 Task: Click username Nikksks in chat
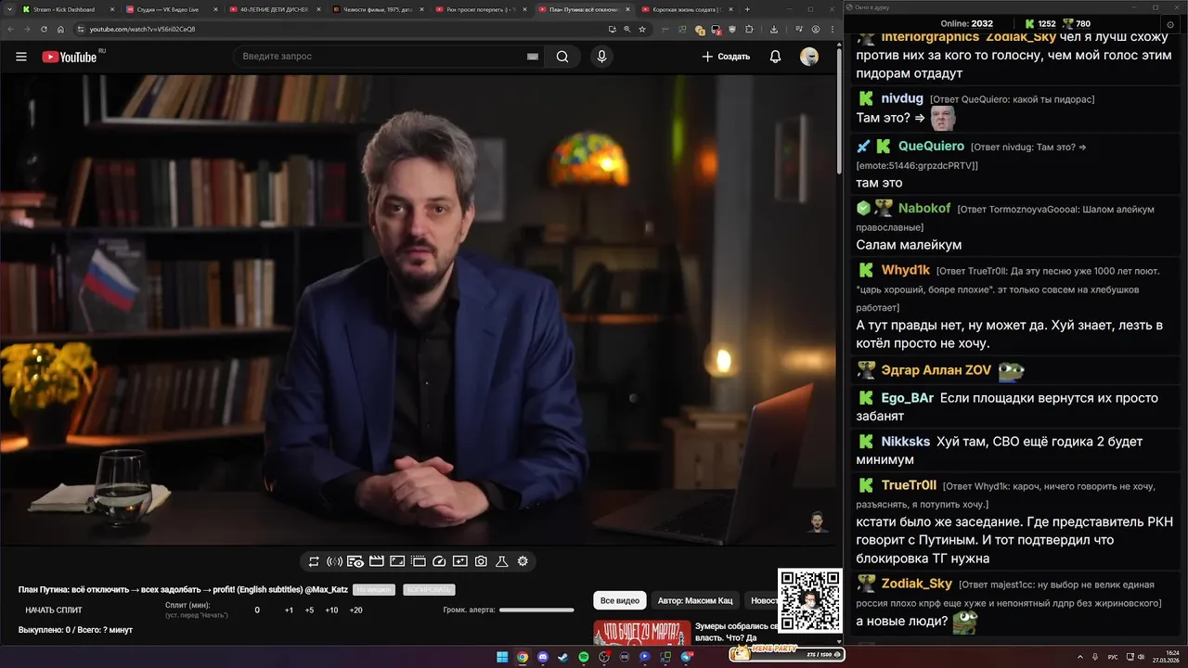click(906, 442)
